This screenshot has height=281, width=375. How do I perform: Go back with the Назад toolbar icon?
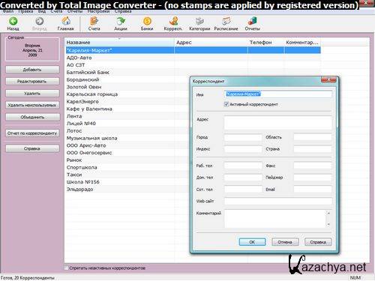(13, 22)
